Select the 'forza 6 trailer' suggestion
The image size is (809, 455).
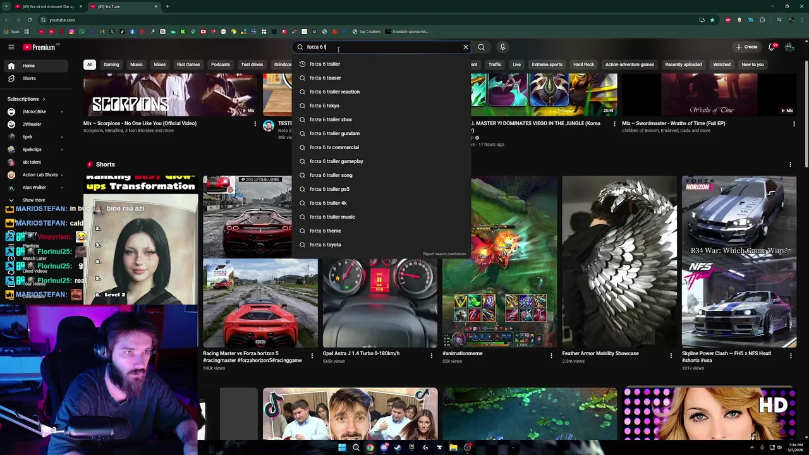(x=382, y=64)
